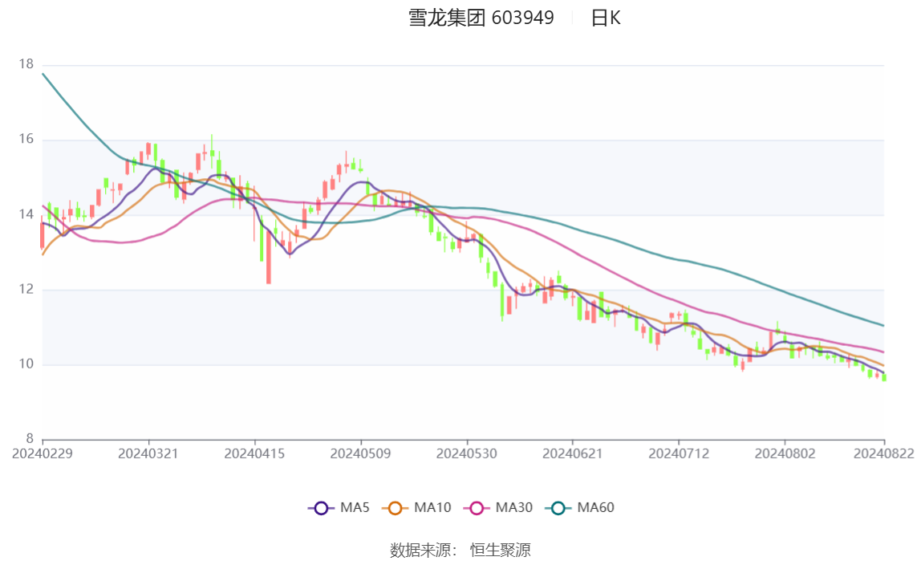Click the chart title 雪龙集团 603949
The height and width of the screenshot is (561, 921).
click(x=481, y=18)
